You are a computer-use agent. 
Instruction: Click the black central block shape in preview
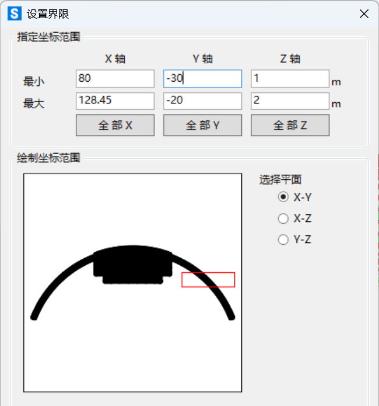point(133,264)
